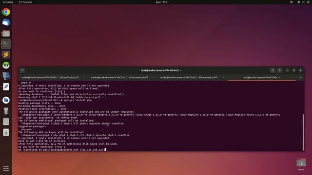Image resolution: width=312 pixels, height=175 pixels.
Task: Open the Text Editor pencil icon
Action: coord(6,87)
